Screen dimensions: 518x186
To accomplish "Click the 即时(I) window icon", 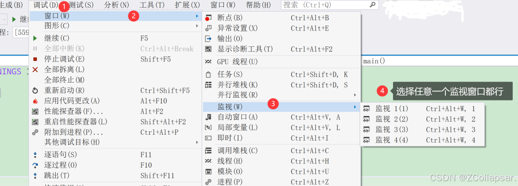I will [208, 138].
